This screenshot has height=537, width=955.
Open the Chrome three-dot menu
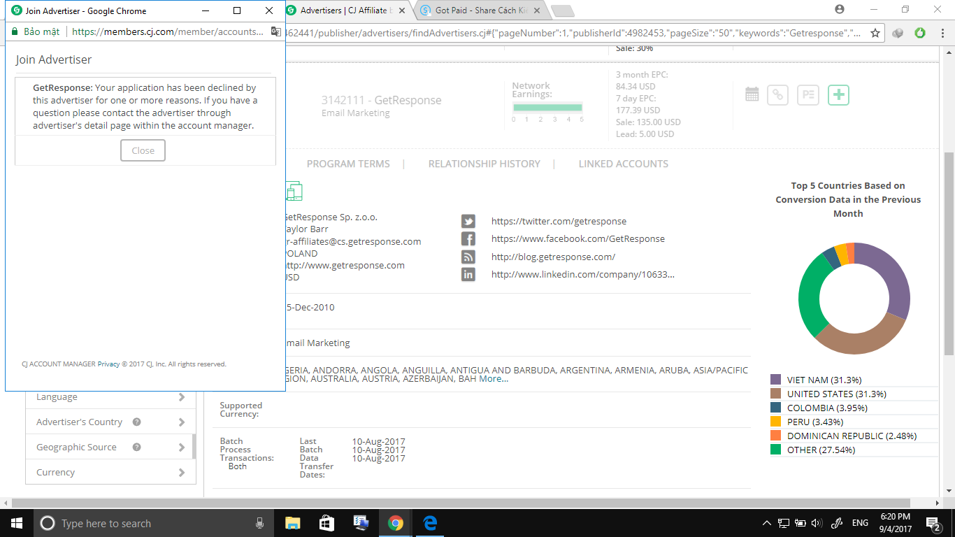[x=941, y=33]
